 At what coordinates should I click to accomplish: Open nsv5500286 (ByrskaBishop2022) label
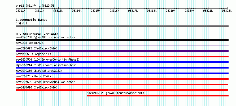(39, 71)
